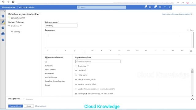The width and height of the screenshot is (196, 110).
Task: Open the Author pencil hub
Action: (x=3, y=22)
